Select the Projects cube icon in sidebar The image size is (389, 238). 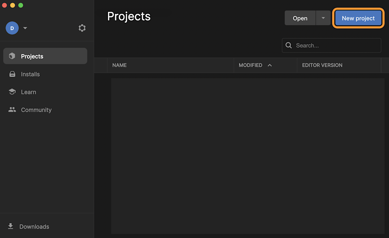pos(13,56)
